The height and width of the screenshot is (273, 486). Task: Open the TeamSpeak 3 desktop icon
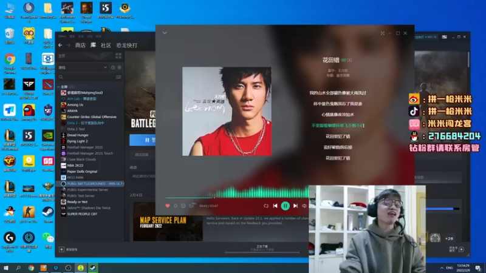tap(29, 12)
